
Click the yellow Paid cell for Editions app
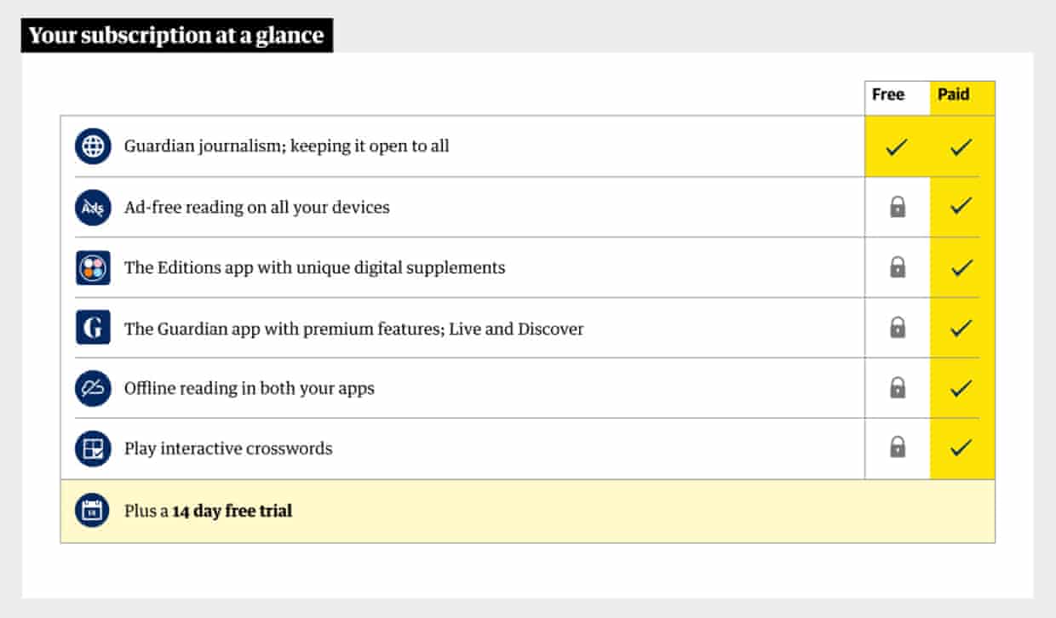pyautogui.click(x=961, y=268)
